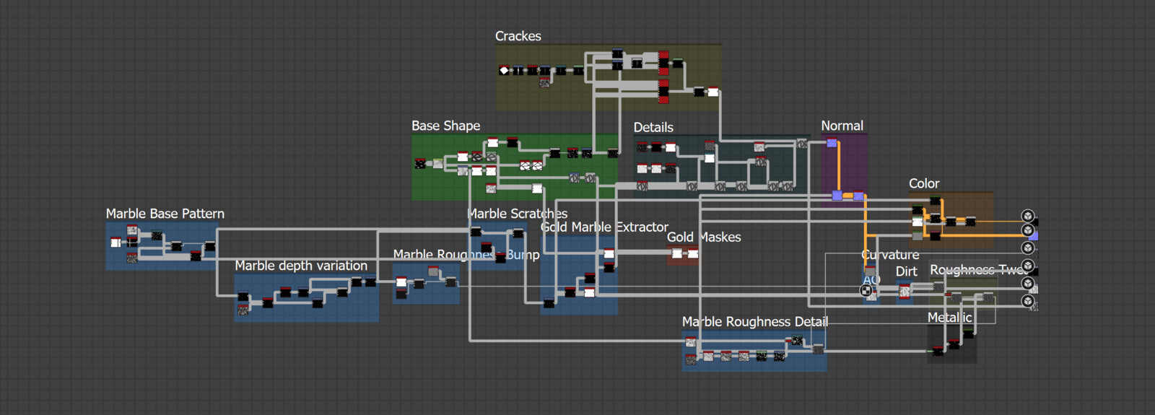Select the green-capped node at top of Color frame
1155x415 pixels.
coord(936,201)
